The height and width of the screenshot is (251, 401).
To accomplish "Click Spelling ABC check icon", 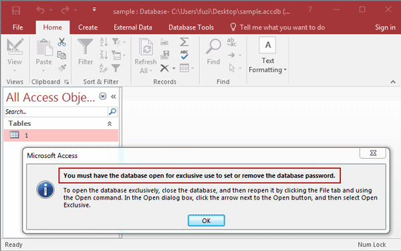I will pos(184,55).
